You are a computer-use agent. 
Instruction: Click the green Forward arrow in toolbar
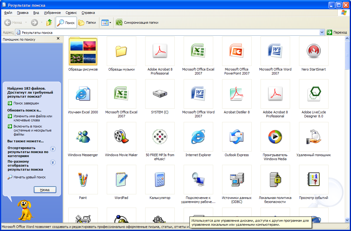click(34, 22)
